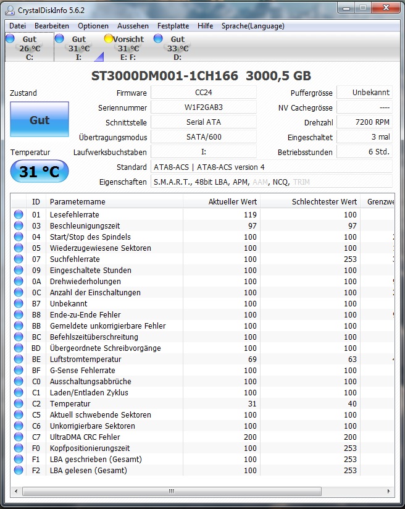Click status orb of Unkorrigierbare Sektoren row
This screenshot has height=509, width=405.
19,426
